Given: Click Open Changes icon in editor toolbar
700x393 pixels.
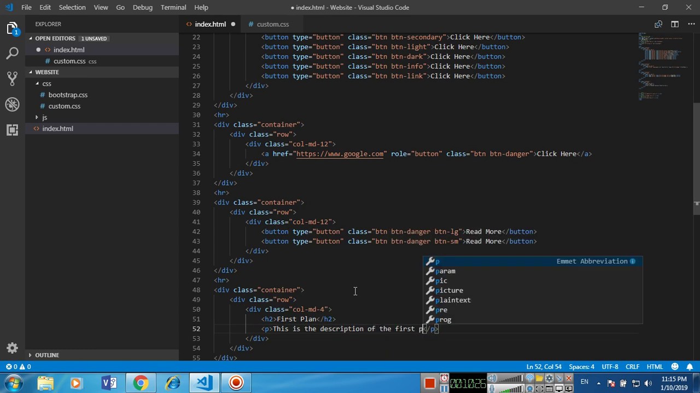Looking at the screenshot, I should (658, 24).
